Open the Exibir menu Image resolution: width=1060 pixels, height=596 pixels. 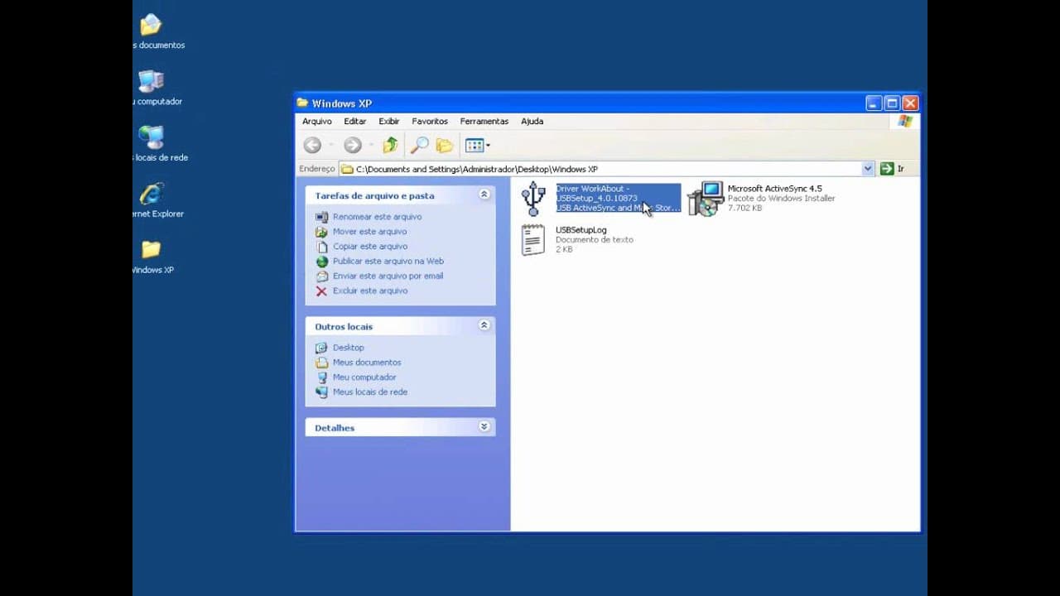click(389, 122)
